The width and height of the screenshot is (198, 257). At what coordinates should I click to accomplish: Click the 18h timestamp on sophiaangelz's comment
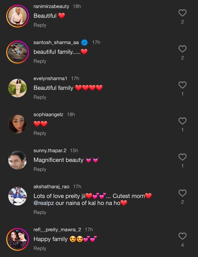point(71,115)
